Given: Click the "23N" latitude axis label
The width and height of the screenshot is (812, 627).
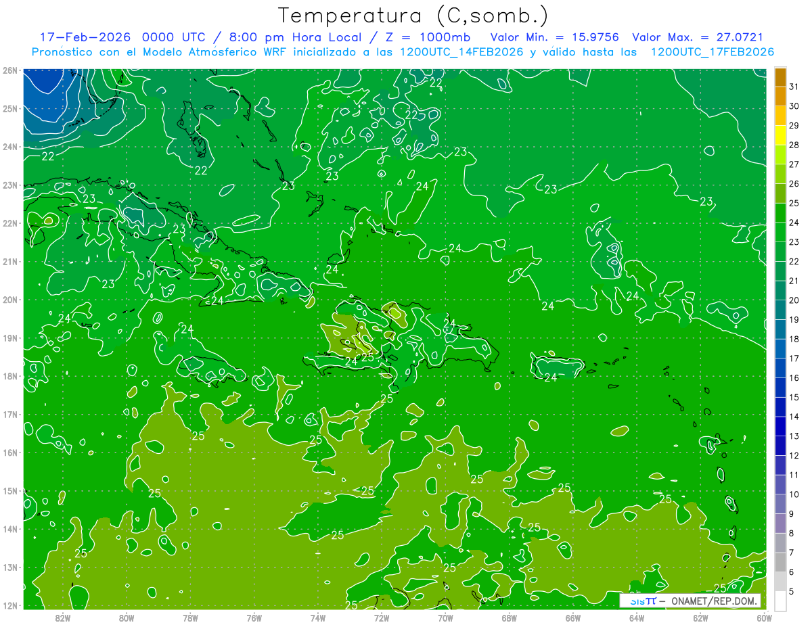Looking at the screenshot, I should click(x=10, y=185).
